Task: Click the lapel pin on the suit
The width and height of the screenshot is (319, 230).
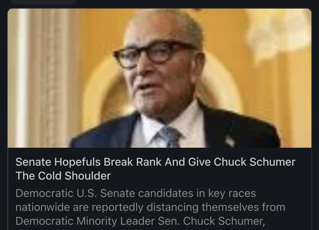Action: (230, 141)
